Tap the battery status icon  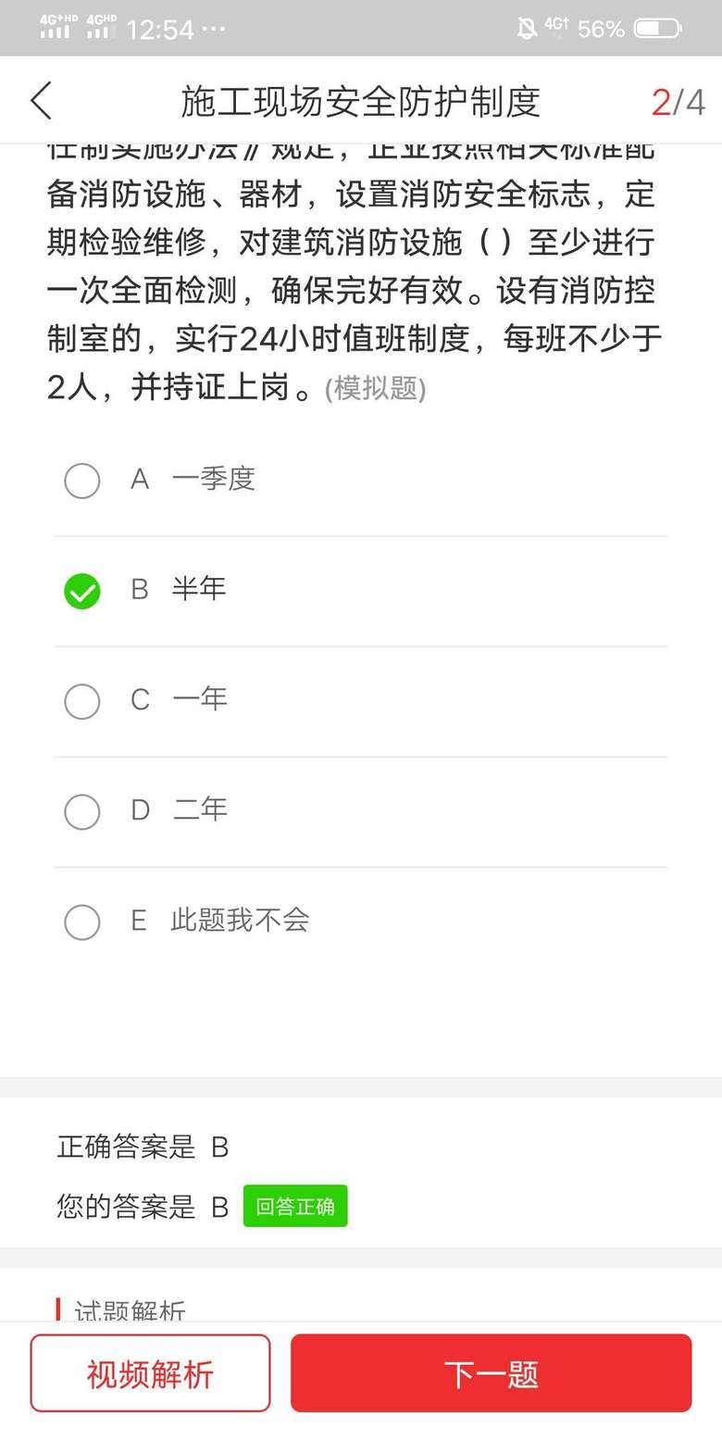point(658,29)
